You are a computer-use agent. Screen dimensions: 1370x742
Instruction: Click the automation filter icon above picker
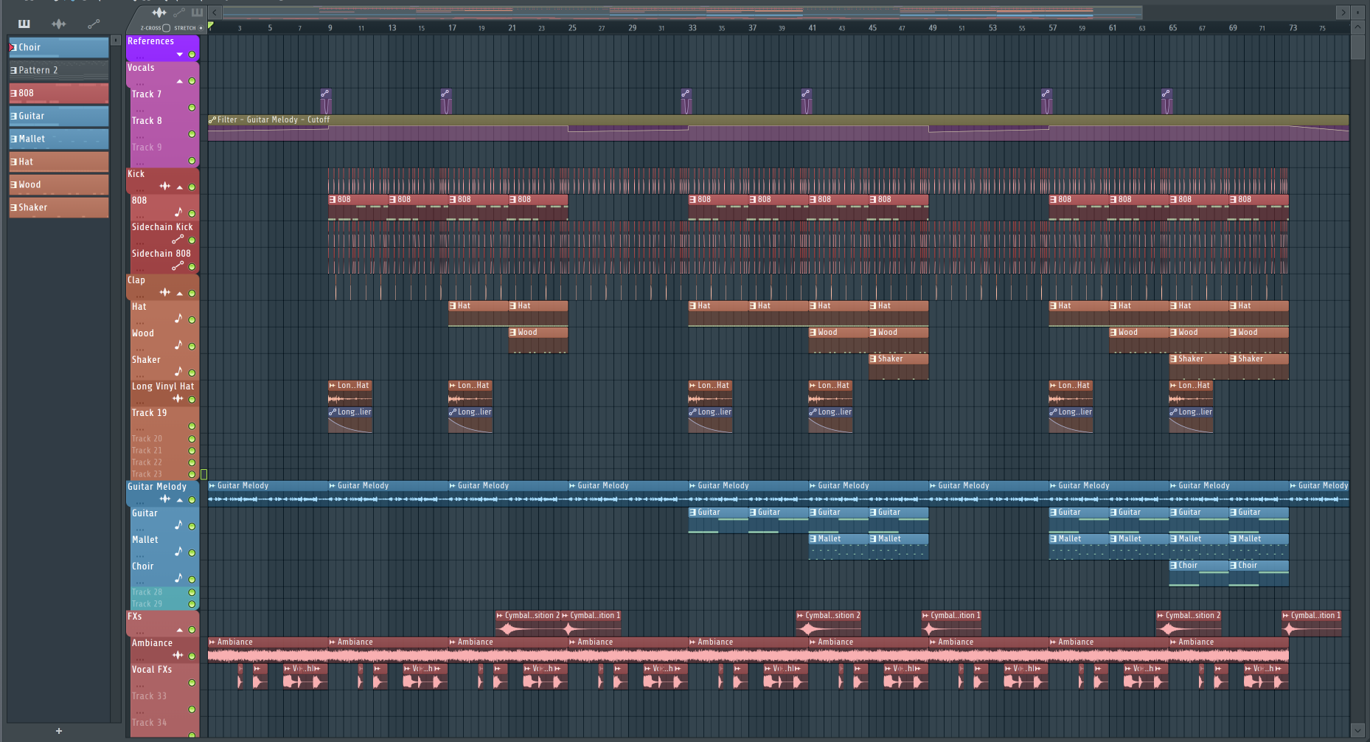coord(94,24)
